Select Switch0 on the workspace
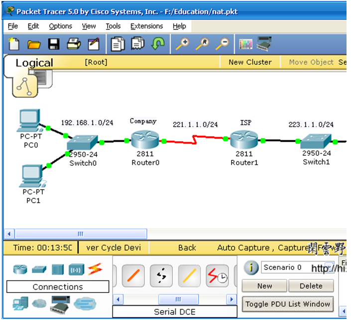 [82, 142]
